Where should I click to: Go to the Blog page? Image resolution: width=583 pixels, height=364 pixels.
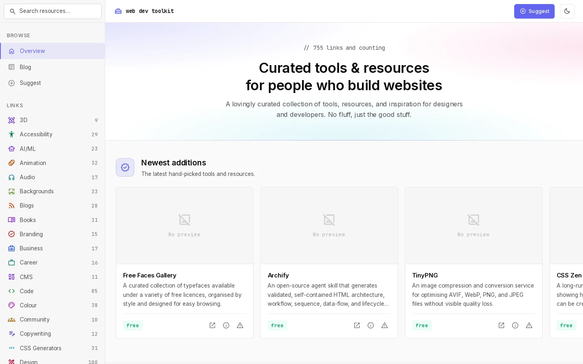53,67
